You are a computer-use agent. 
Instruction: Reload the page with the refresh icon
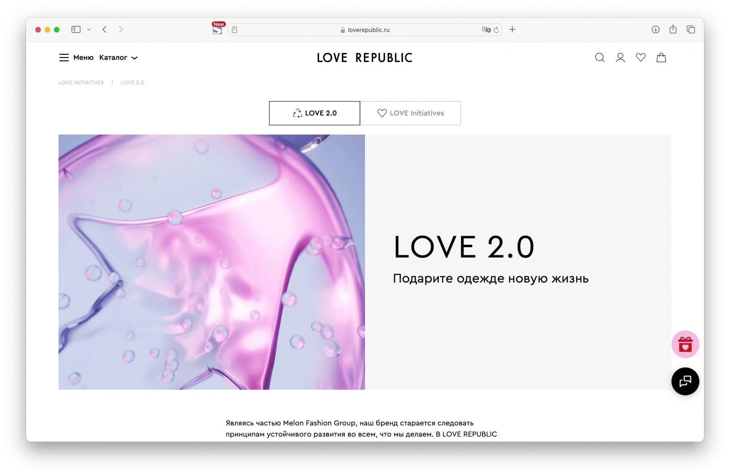[x=496, y=30]
